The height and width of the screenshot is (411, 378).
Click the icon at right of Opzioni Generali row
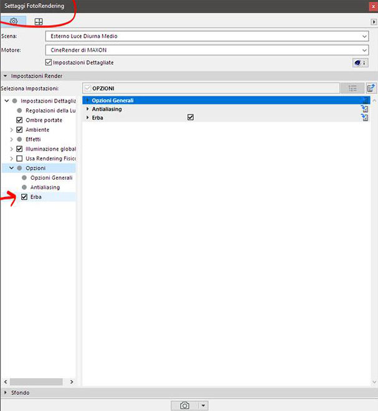click(365, 101)
